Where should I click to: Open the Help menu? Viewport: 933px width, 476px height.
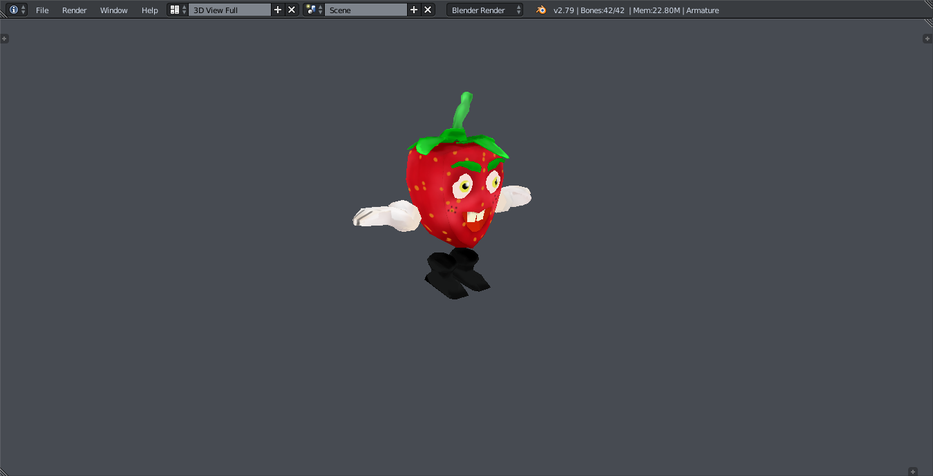[x=149, y=10]
